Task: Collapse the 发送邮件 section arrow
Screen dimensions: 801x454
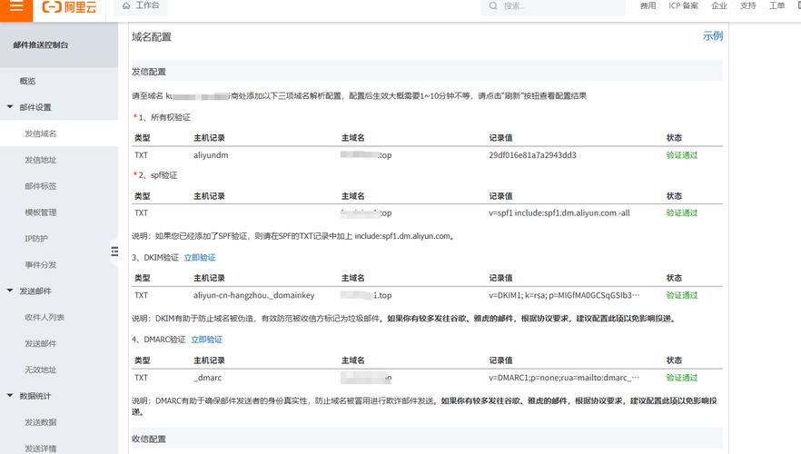Action: tap(10, 291)
